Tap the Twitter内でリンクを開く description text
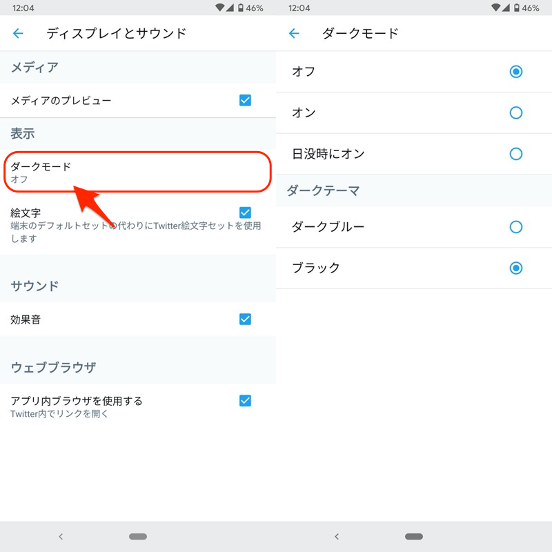This screenshot has height=552, width=552. (60, 414)
